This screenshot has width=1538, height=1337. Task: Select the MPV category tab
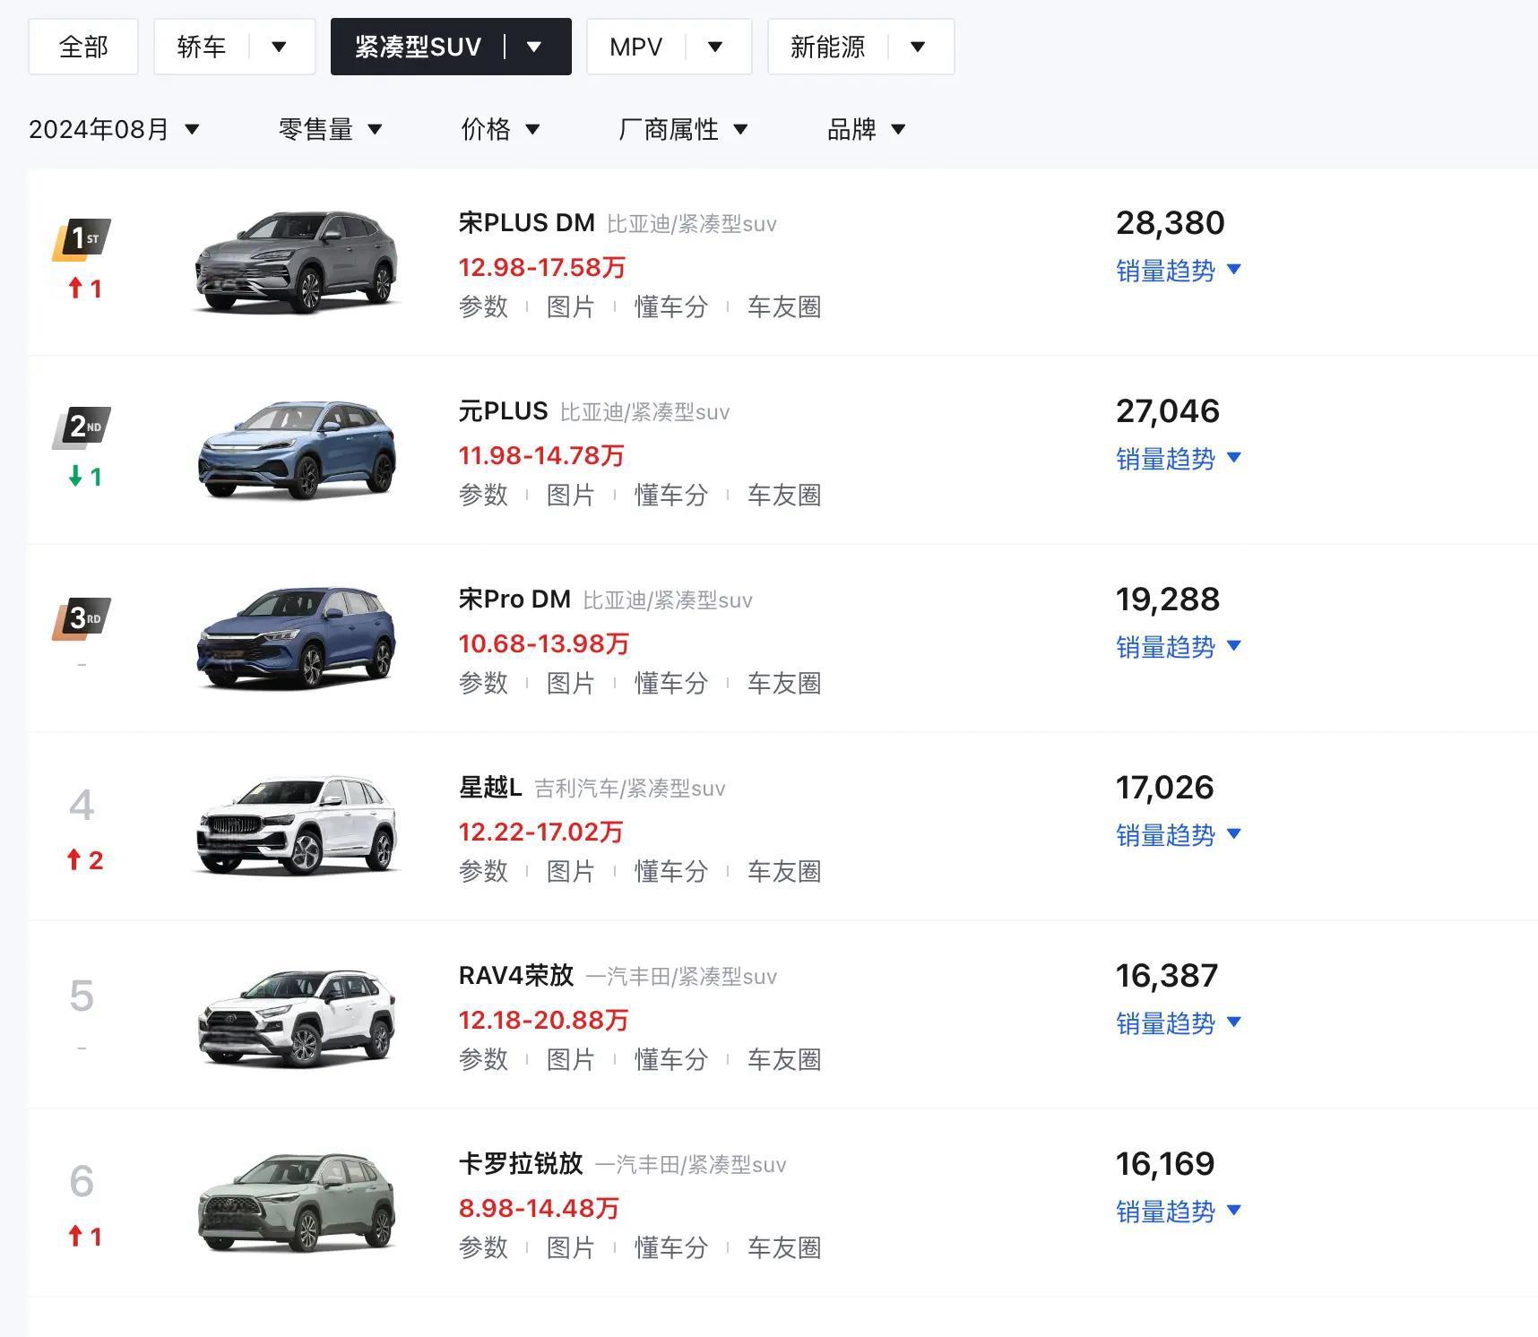(635, 47)
